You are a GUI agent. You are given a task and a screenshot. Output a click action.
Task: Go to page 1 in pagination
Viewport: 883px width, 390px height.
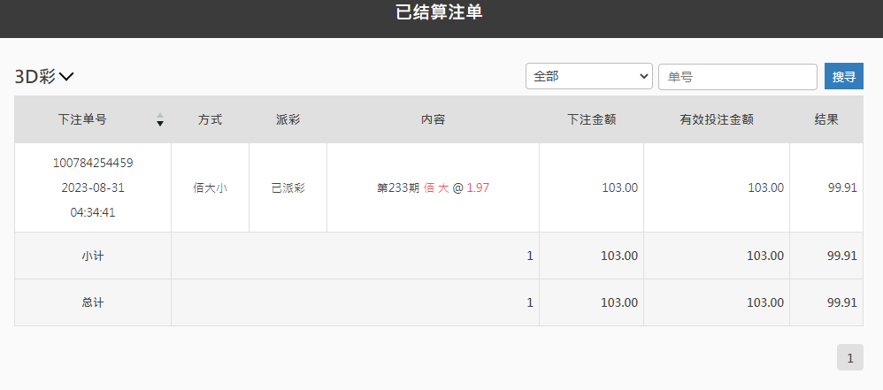(x=849, y=357)
